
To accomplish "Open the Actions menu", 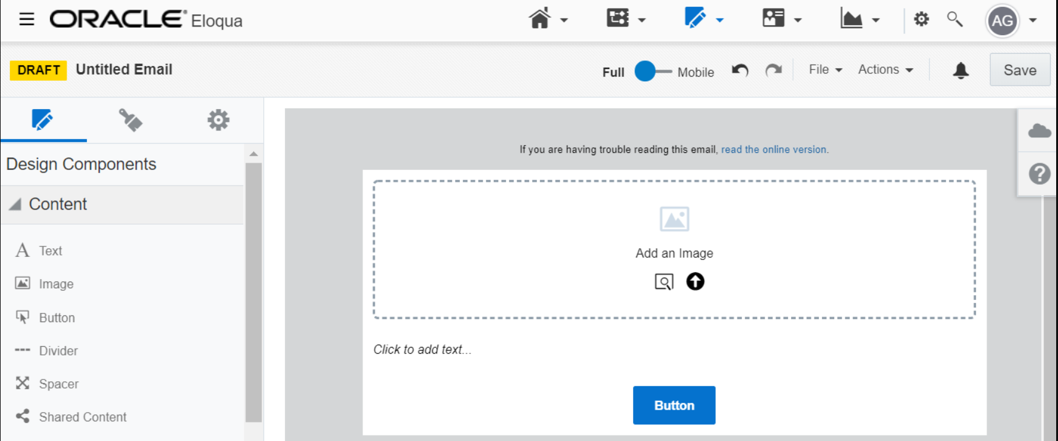I will (885, 70).
